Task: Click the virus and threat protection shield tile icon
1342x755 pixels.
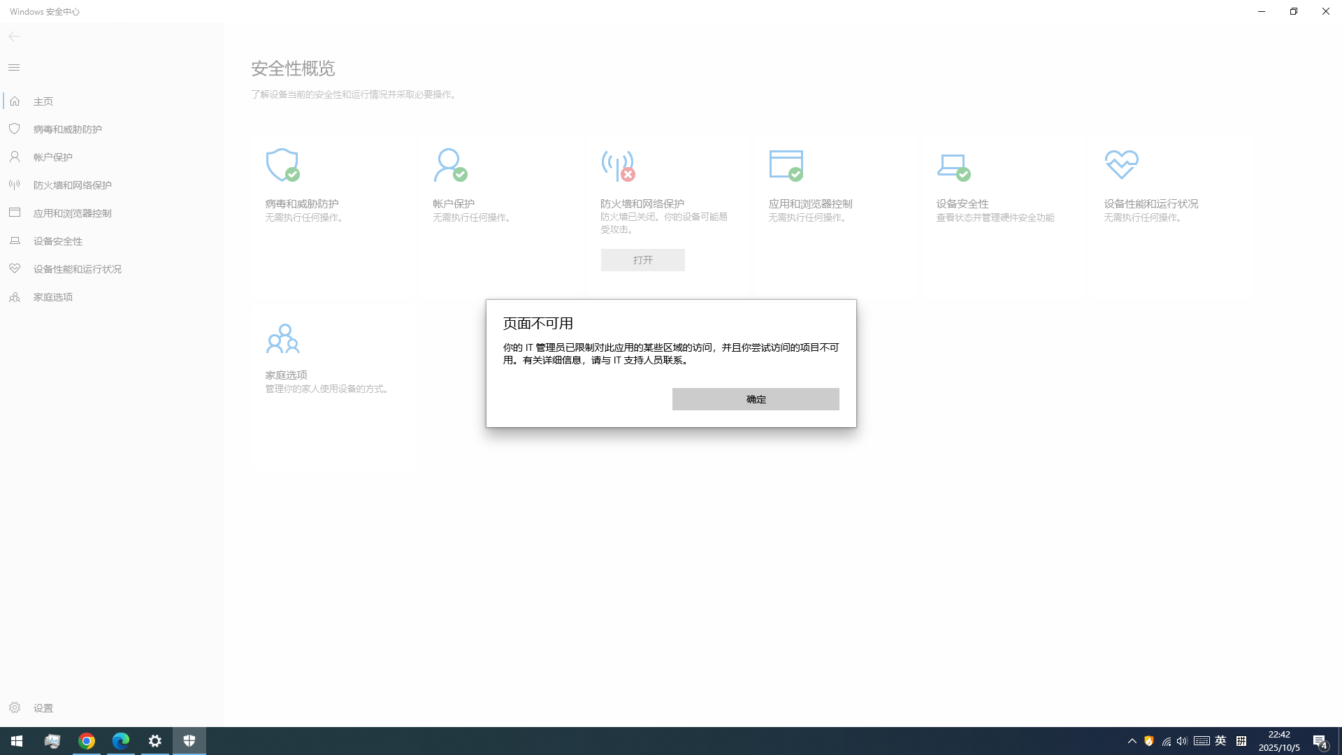Action: point(282,165)
